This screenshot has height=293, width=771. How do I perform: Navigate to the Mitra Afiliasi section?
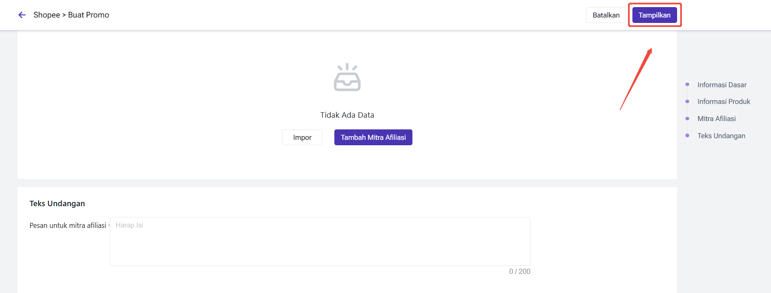(x=716, y=119)
